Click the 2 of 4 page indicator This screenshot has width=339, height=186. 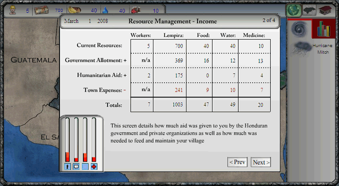coord(269,20)
